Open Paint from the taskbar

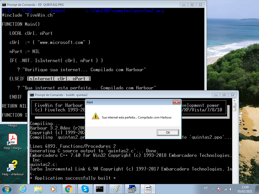[116, 189]
